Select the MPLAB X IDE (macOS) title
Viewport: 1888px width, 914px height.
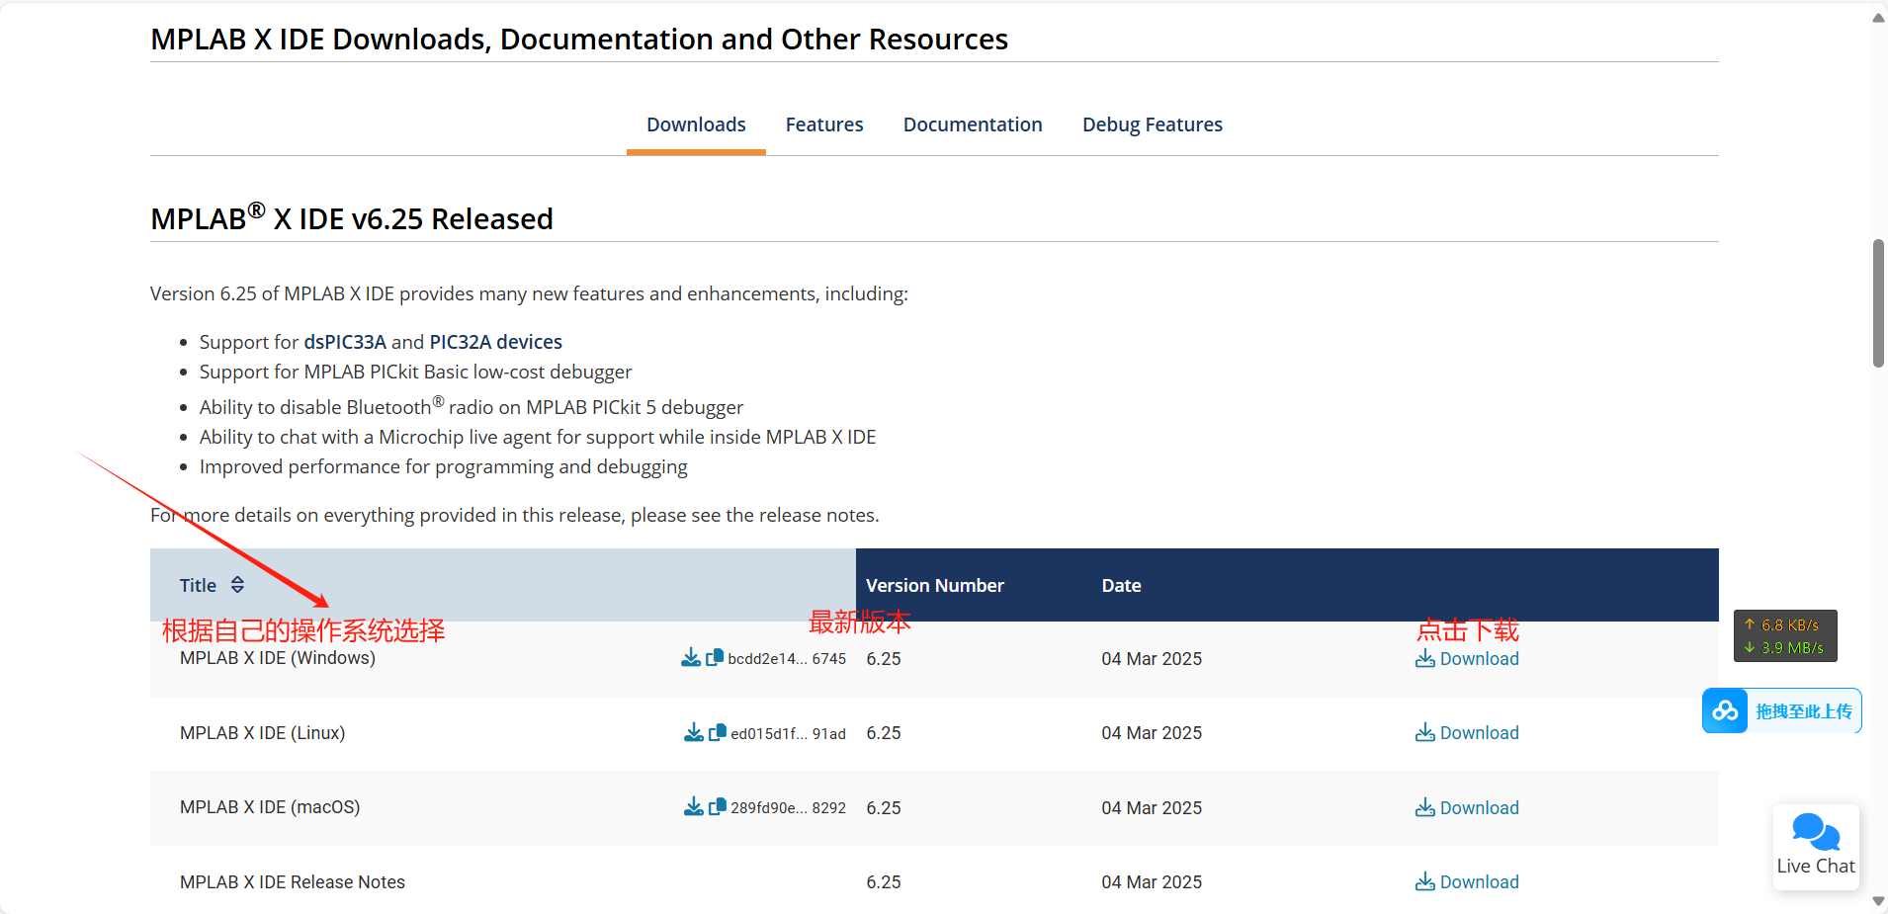point(270,807)
